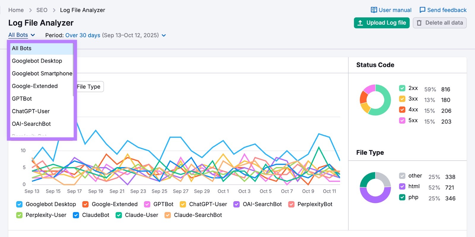Click the upload arrow icon on Upload Log file
Image resolution: width=475 pixels, height=237 pixels.
click(360, 23)
